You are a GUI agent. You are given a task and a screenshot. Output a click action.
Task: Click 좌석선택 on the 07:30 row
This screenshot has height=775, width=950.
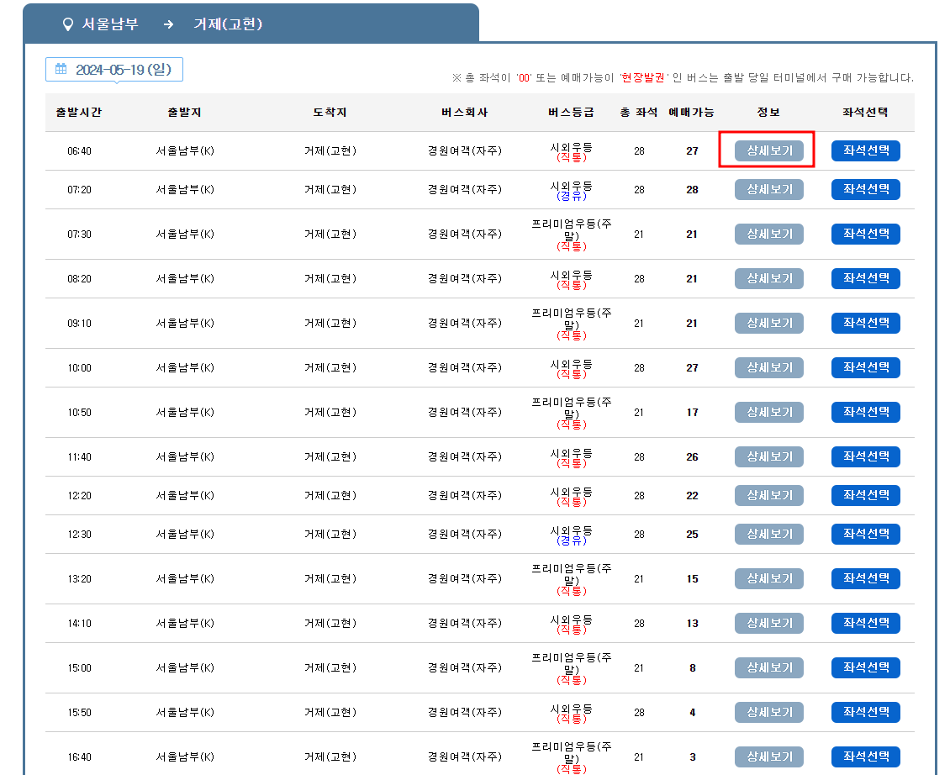coord(866,234)
